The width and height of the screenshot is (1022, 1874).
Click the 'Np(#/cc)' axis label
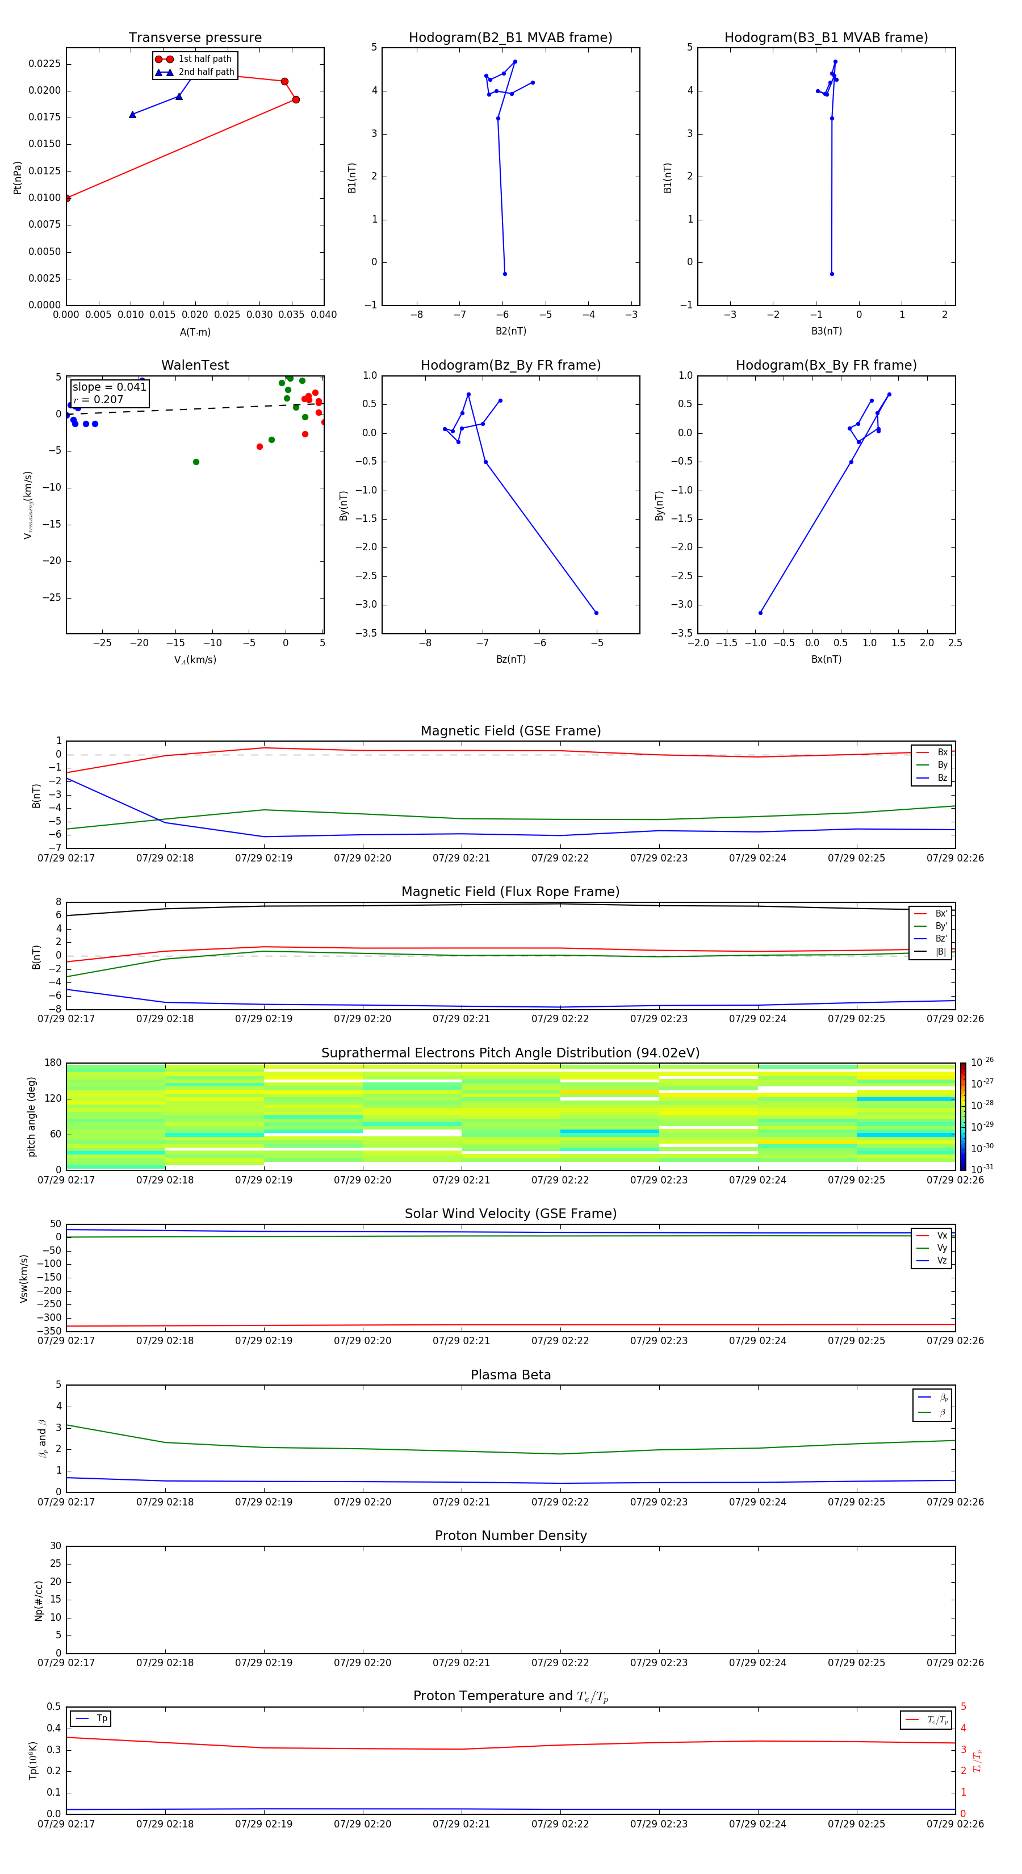click(x=39, y=1600)
